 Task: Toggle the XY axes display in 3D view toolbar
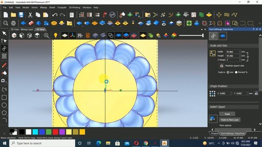tap(72, 36)
